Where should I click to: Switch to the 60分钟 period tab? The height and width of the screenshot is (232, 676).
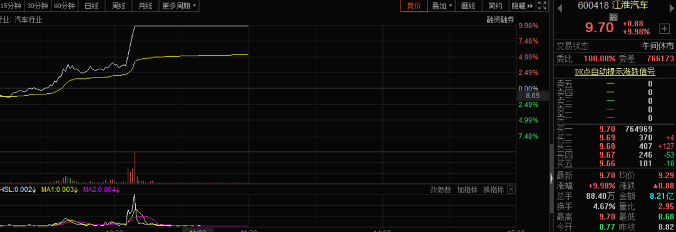(64, 6)
